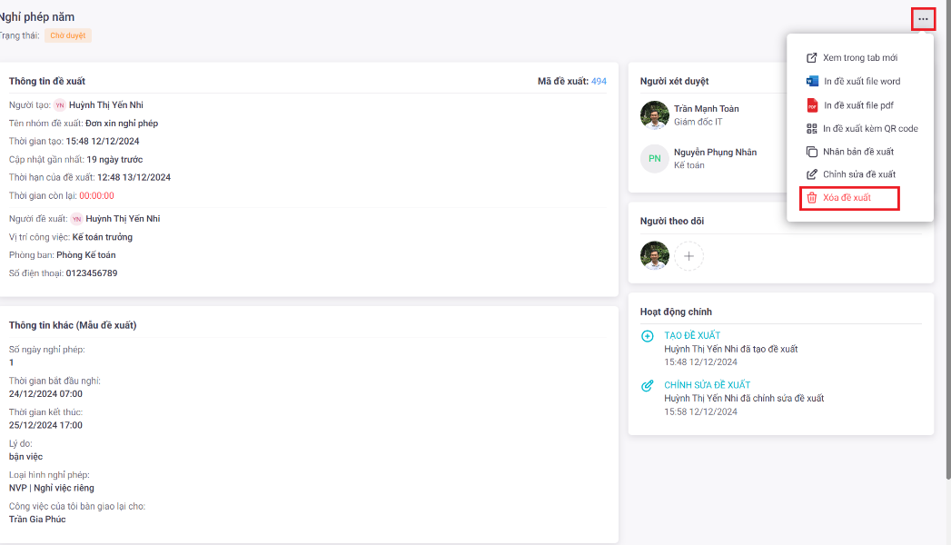Click the PDF file icon in menu

coord(812,105)
